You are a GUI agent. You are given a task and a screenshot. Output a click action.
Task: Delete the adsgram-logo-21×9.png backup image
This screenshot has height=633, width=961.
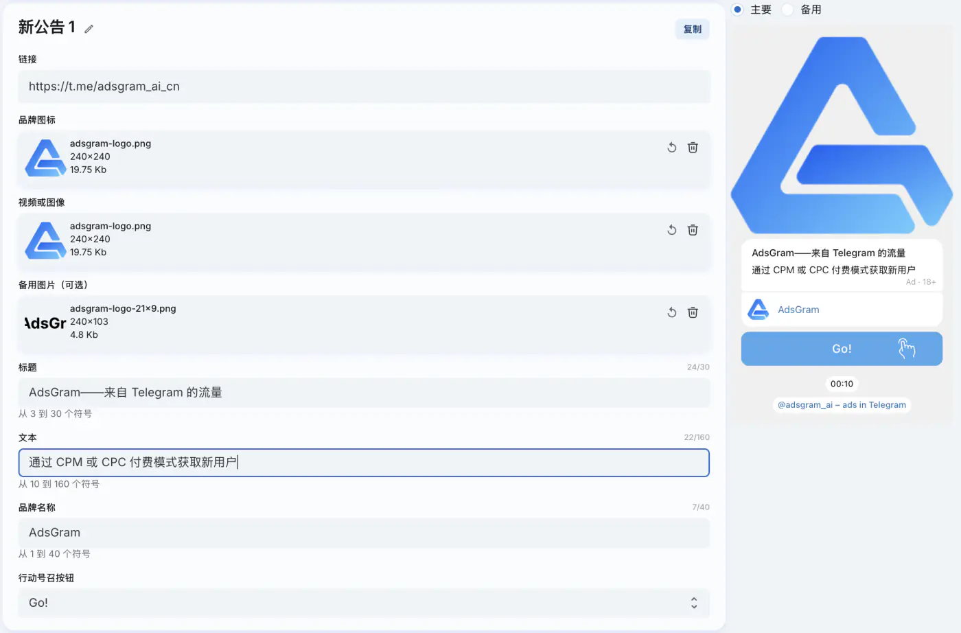693,312
